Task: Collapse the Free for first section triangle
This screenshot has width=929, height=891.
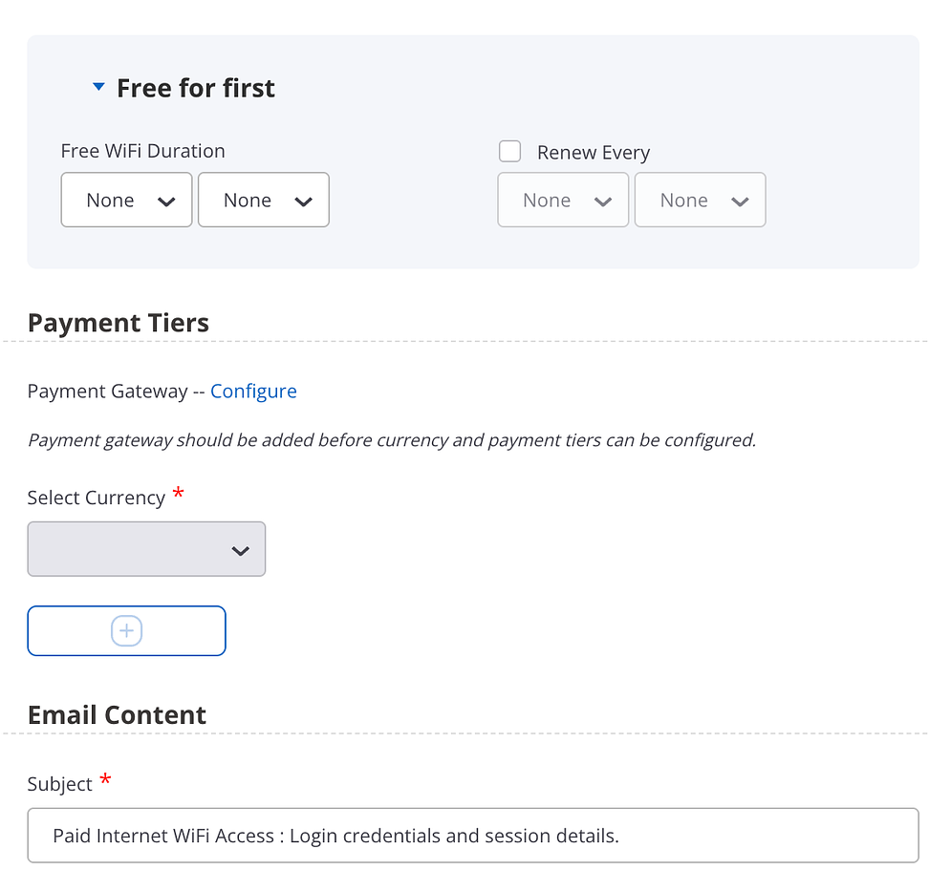Action: coord(97,88)
